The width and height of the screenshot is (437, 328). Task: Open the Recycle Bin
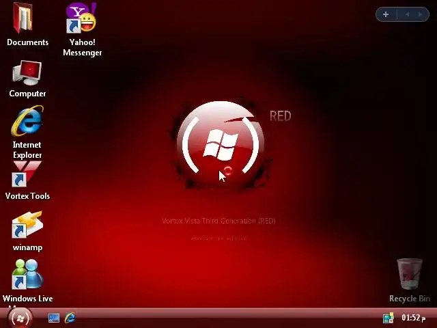pyautogui.click(x=410, y=274)
